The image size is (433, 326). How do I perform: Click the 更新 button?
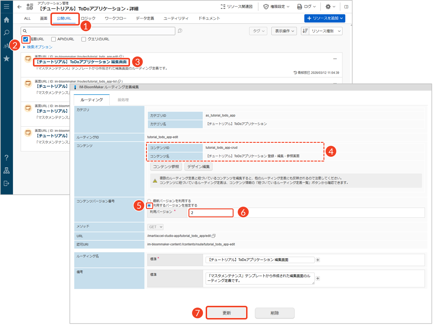[x=227, y=313]
